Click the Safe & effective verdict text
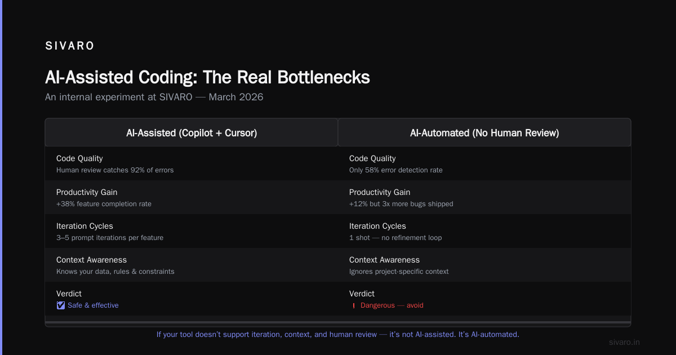The image size is (676, 355). tap(93, 305)
